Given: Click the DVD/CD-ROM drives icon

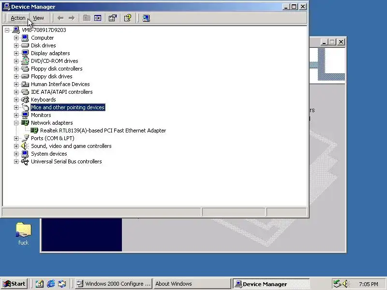Looking at the screenshot, I should point(25,61).
